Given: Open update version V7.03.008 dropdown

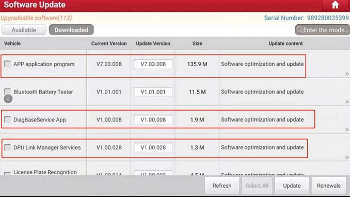Looking at the screenshot, I should [153, 64].
